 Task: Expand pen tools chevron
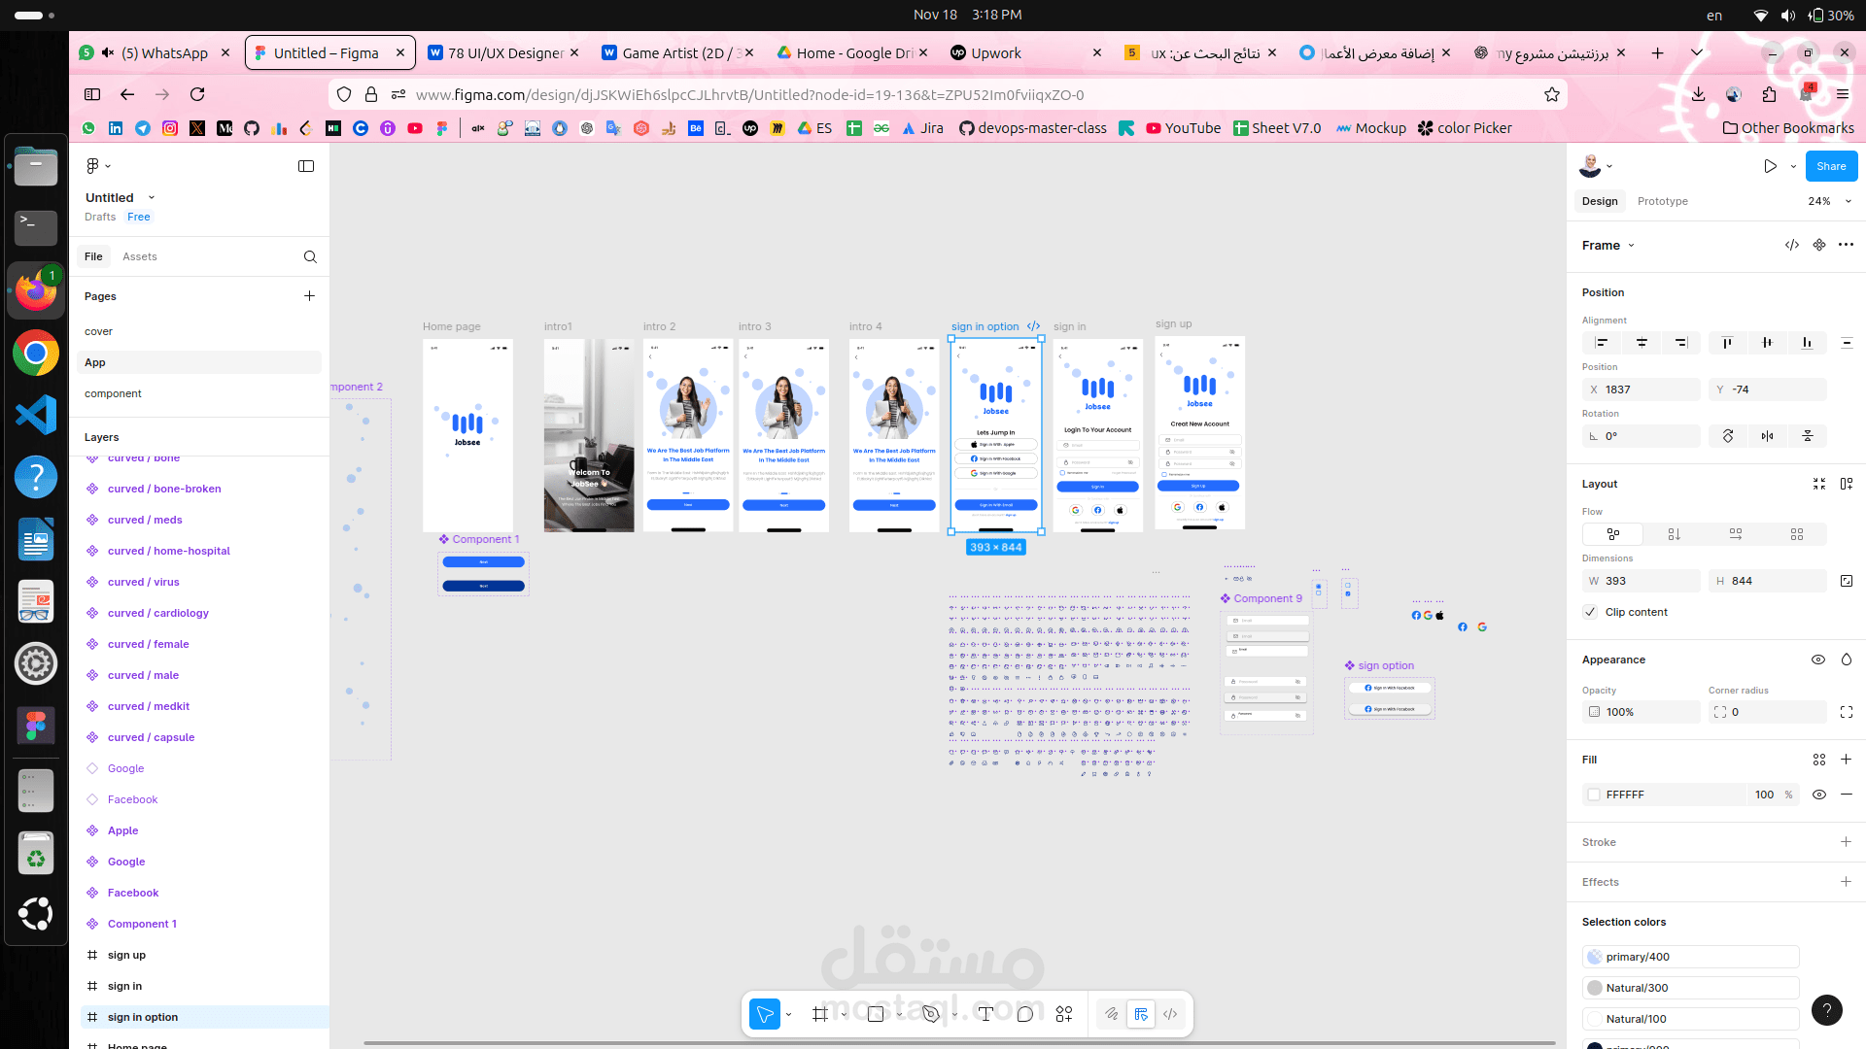point(954,1014)
